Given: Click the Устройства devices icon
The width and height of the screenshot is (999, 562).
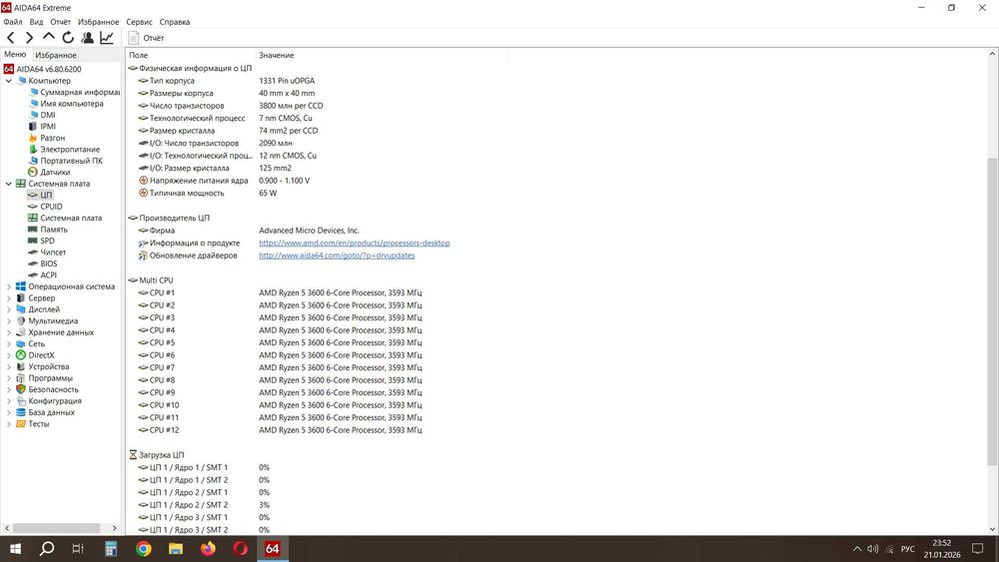Looking at the screenshot, I should (21, 366).
